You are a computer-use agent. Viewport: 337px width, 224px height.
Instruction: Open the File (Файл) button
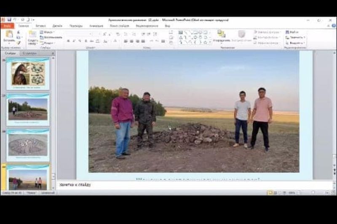7,26
